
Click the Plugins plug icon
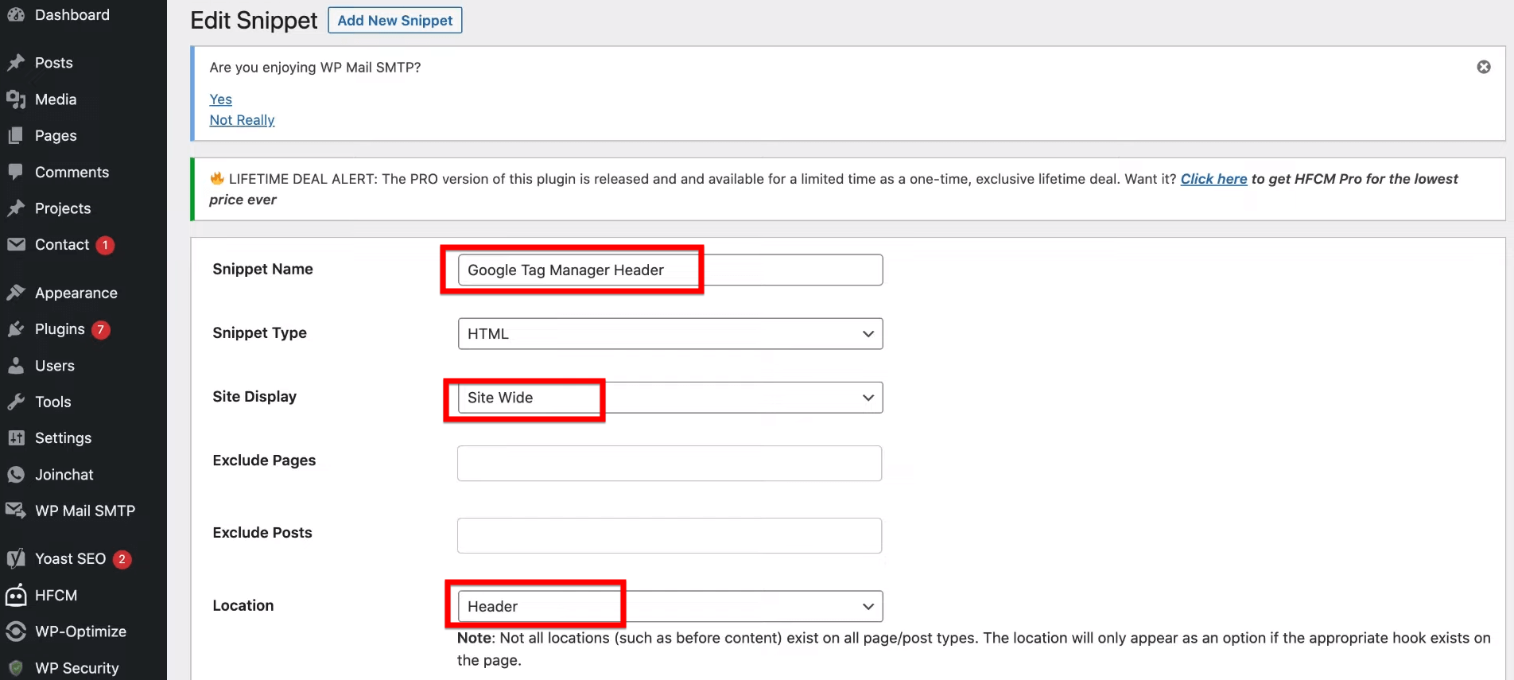pyautogui.click(x=16, y=329)
